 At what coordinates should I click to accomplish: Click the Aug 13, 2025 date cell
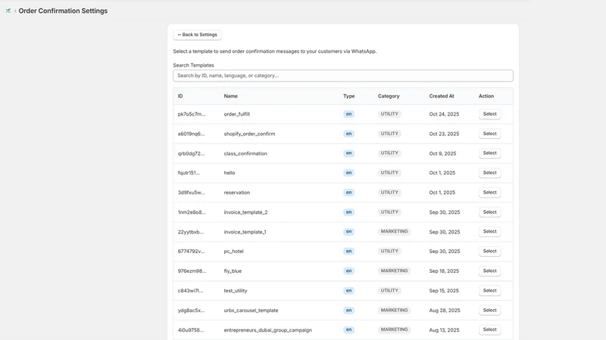(444, 330)
